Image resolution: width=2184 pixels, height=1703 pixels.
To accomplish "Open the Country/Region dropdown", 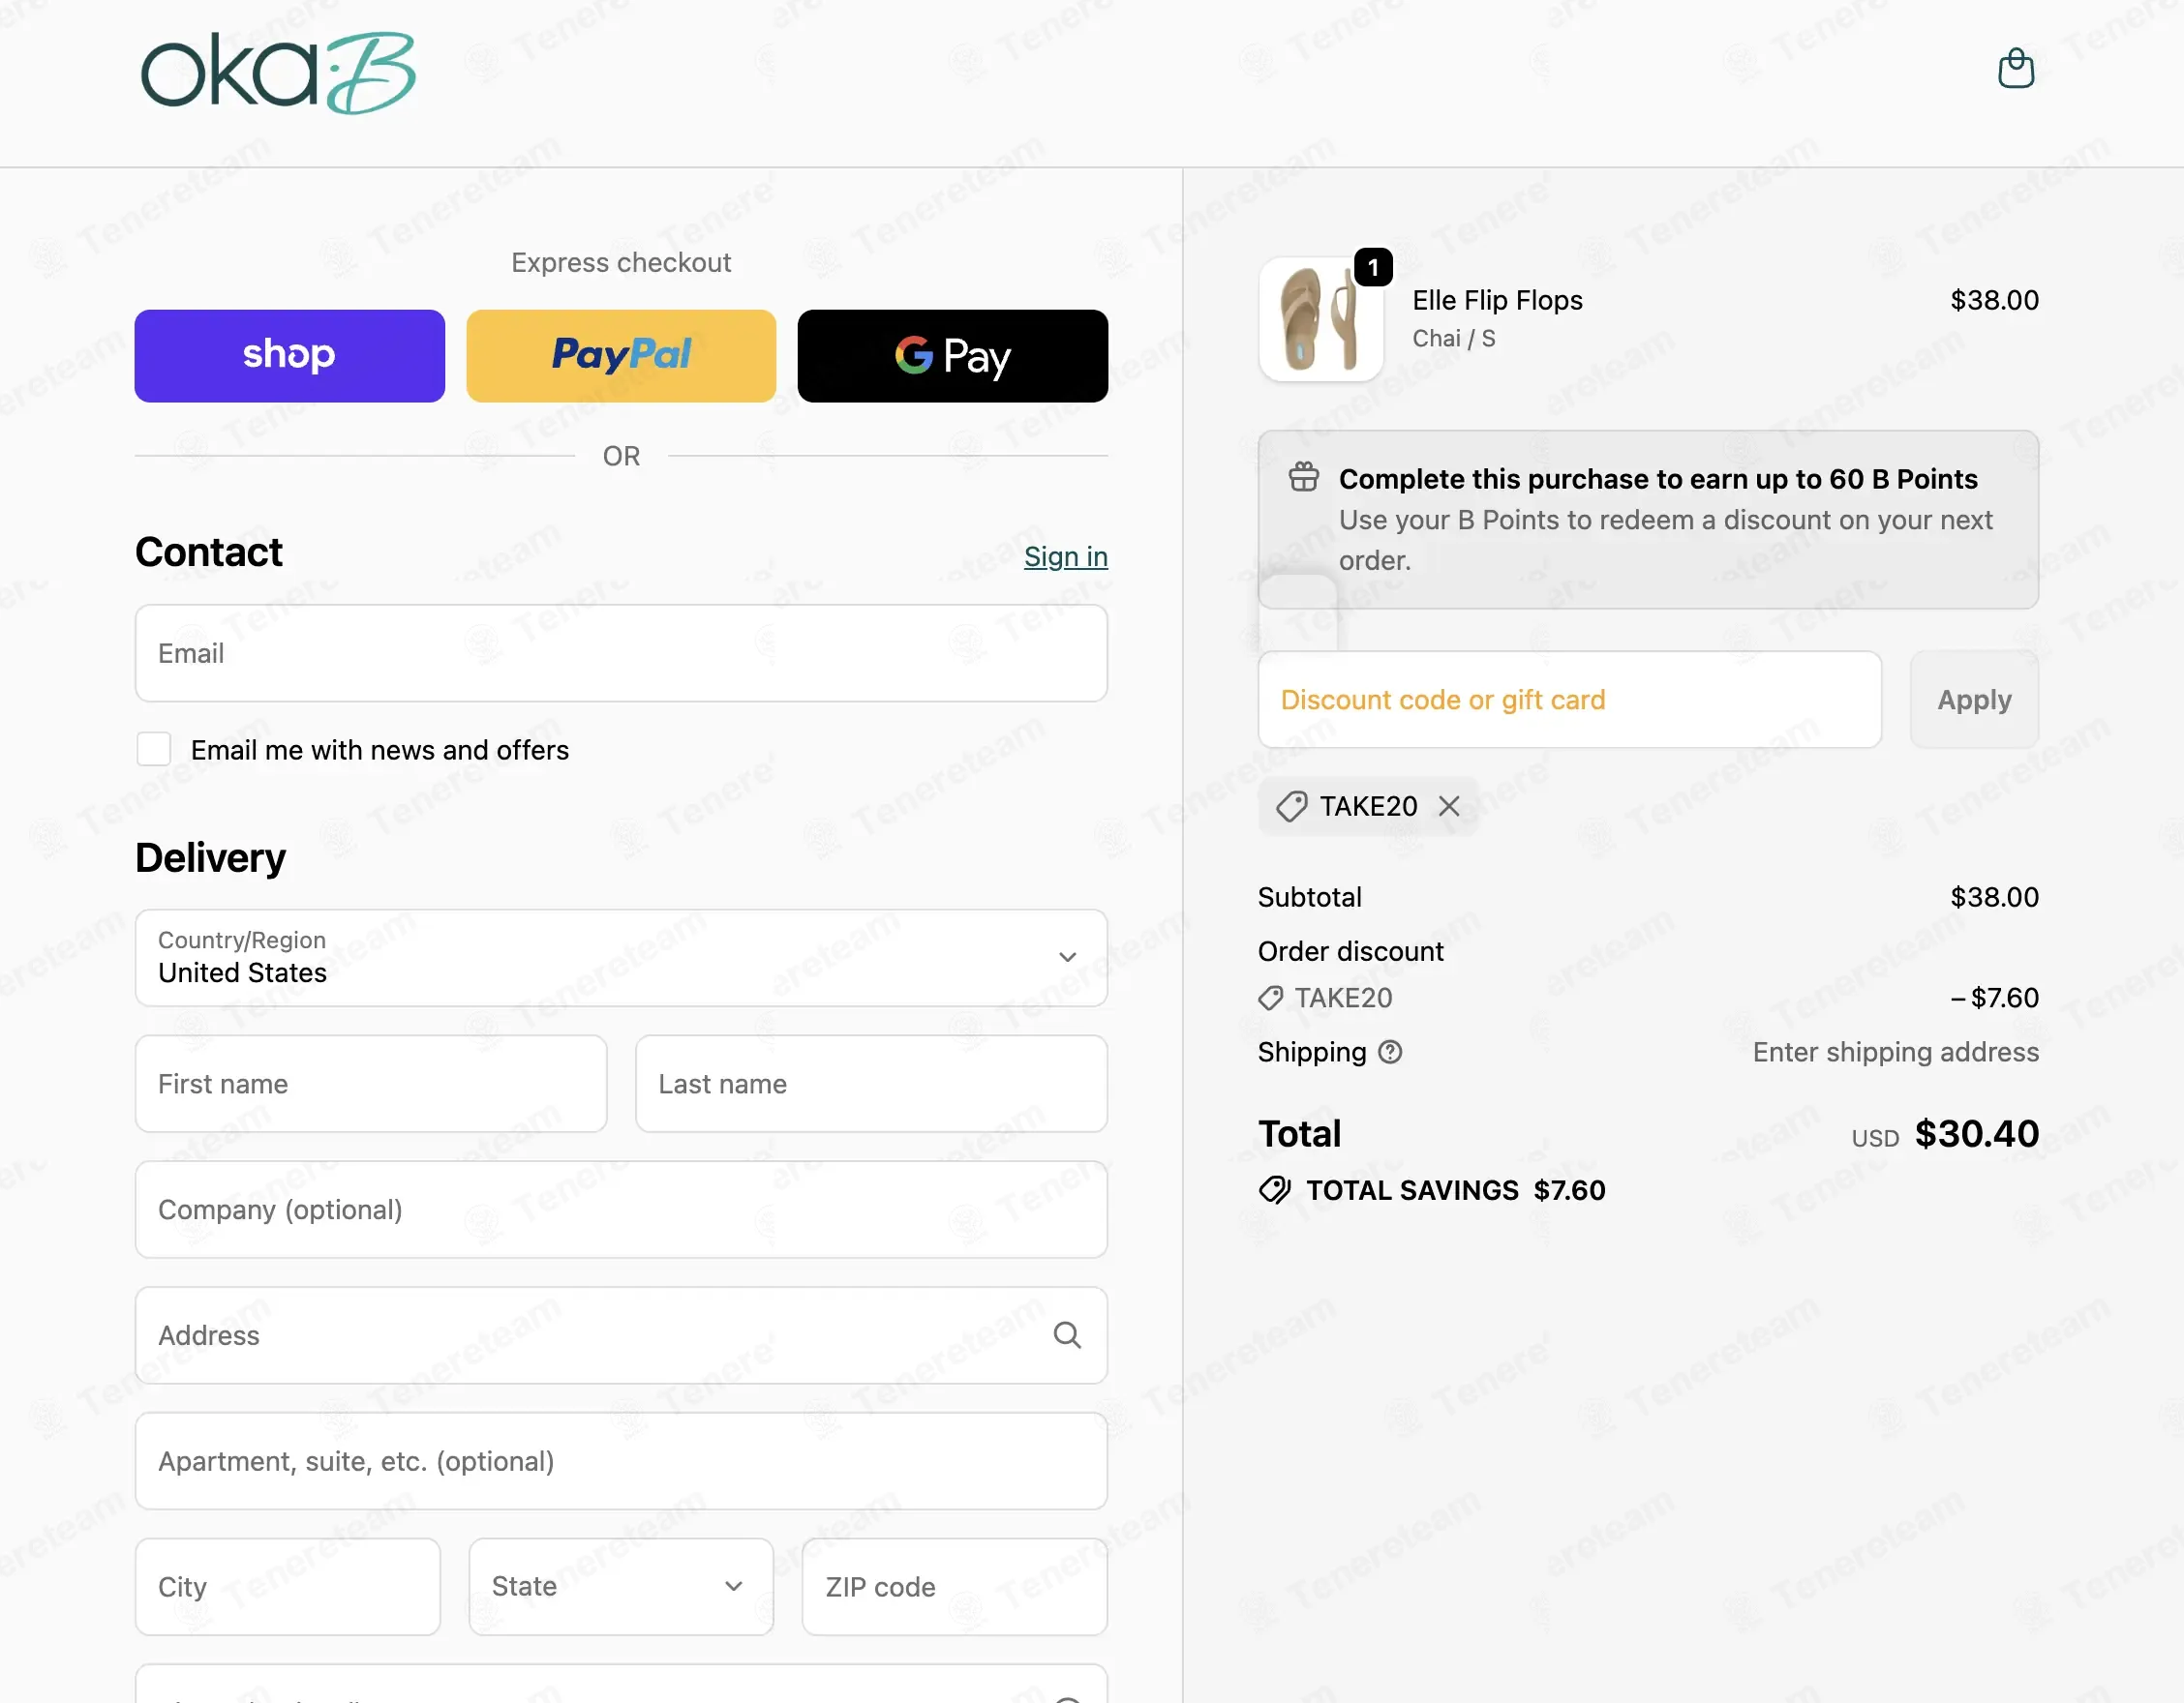I will tap(621, 957).
